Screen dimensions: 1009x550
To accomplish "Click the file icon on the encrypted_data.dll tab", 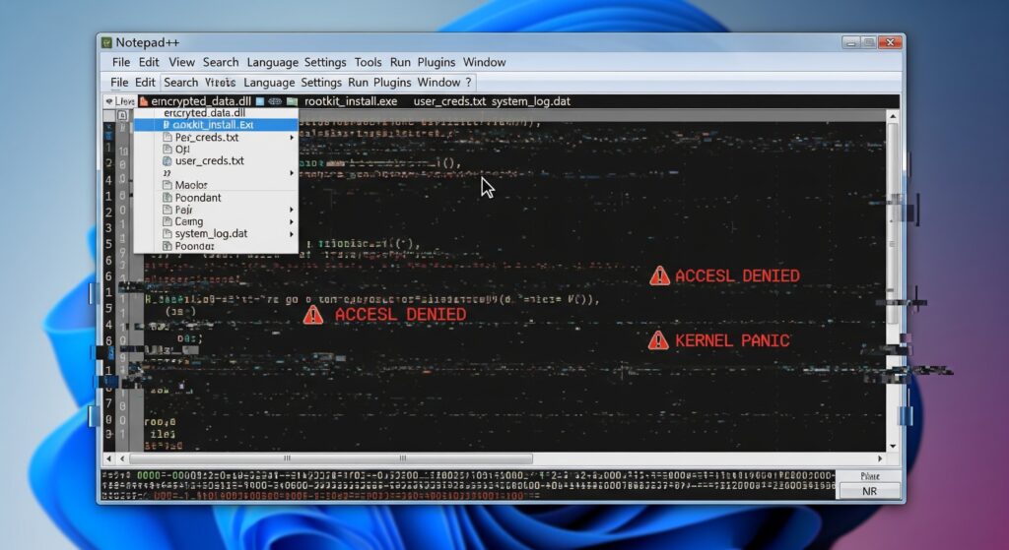I will click(144, 101).
